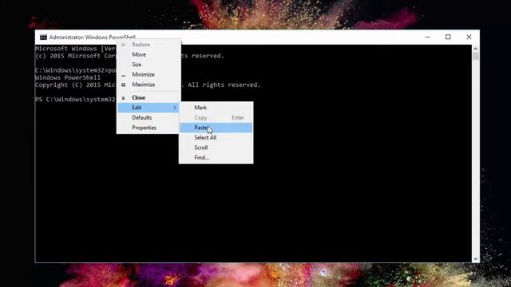Screen dimensions: 511x287
Task: Click the minimize icon beside Minimize entry
Action: (124, 76)
